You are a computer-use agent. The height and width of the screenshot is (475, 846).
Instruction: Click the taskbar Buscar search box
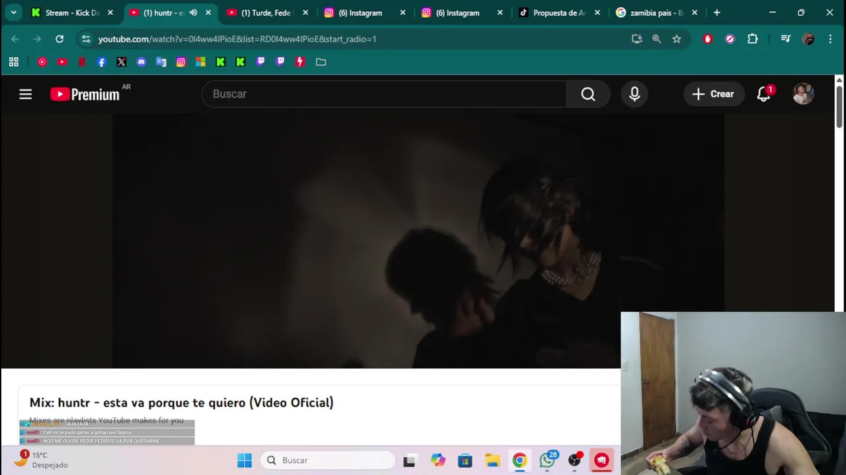pyautogui.click(x=328, y=460)
